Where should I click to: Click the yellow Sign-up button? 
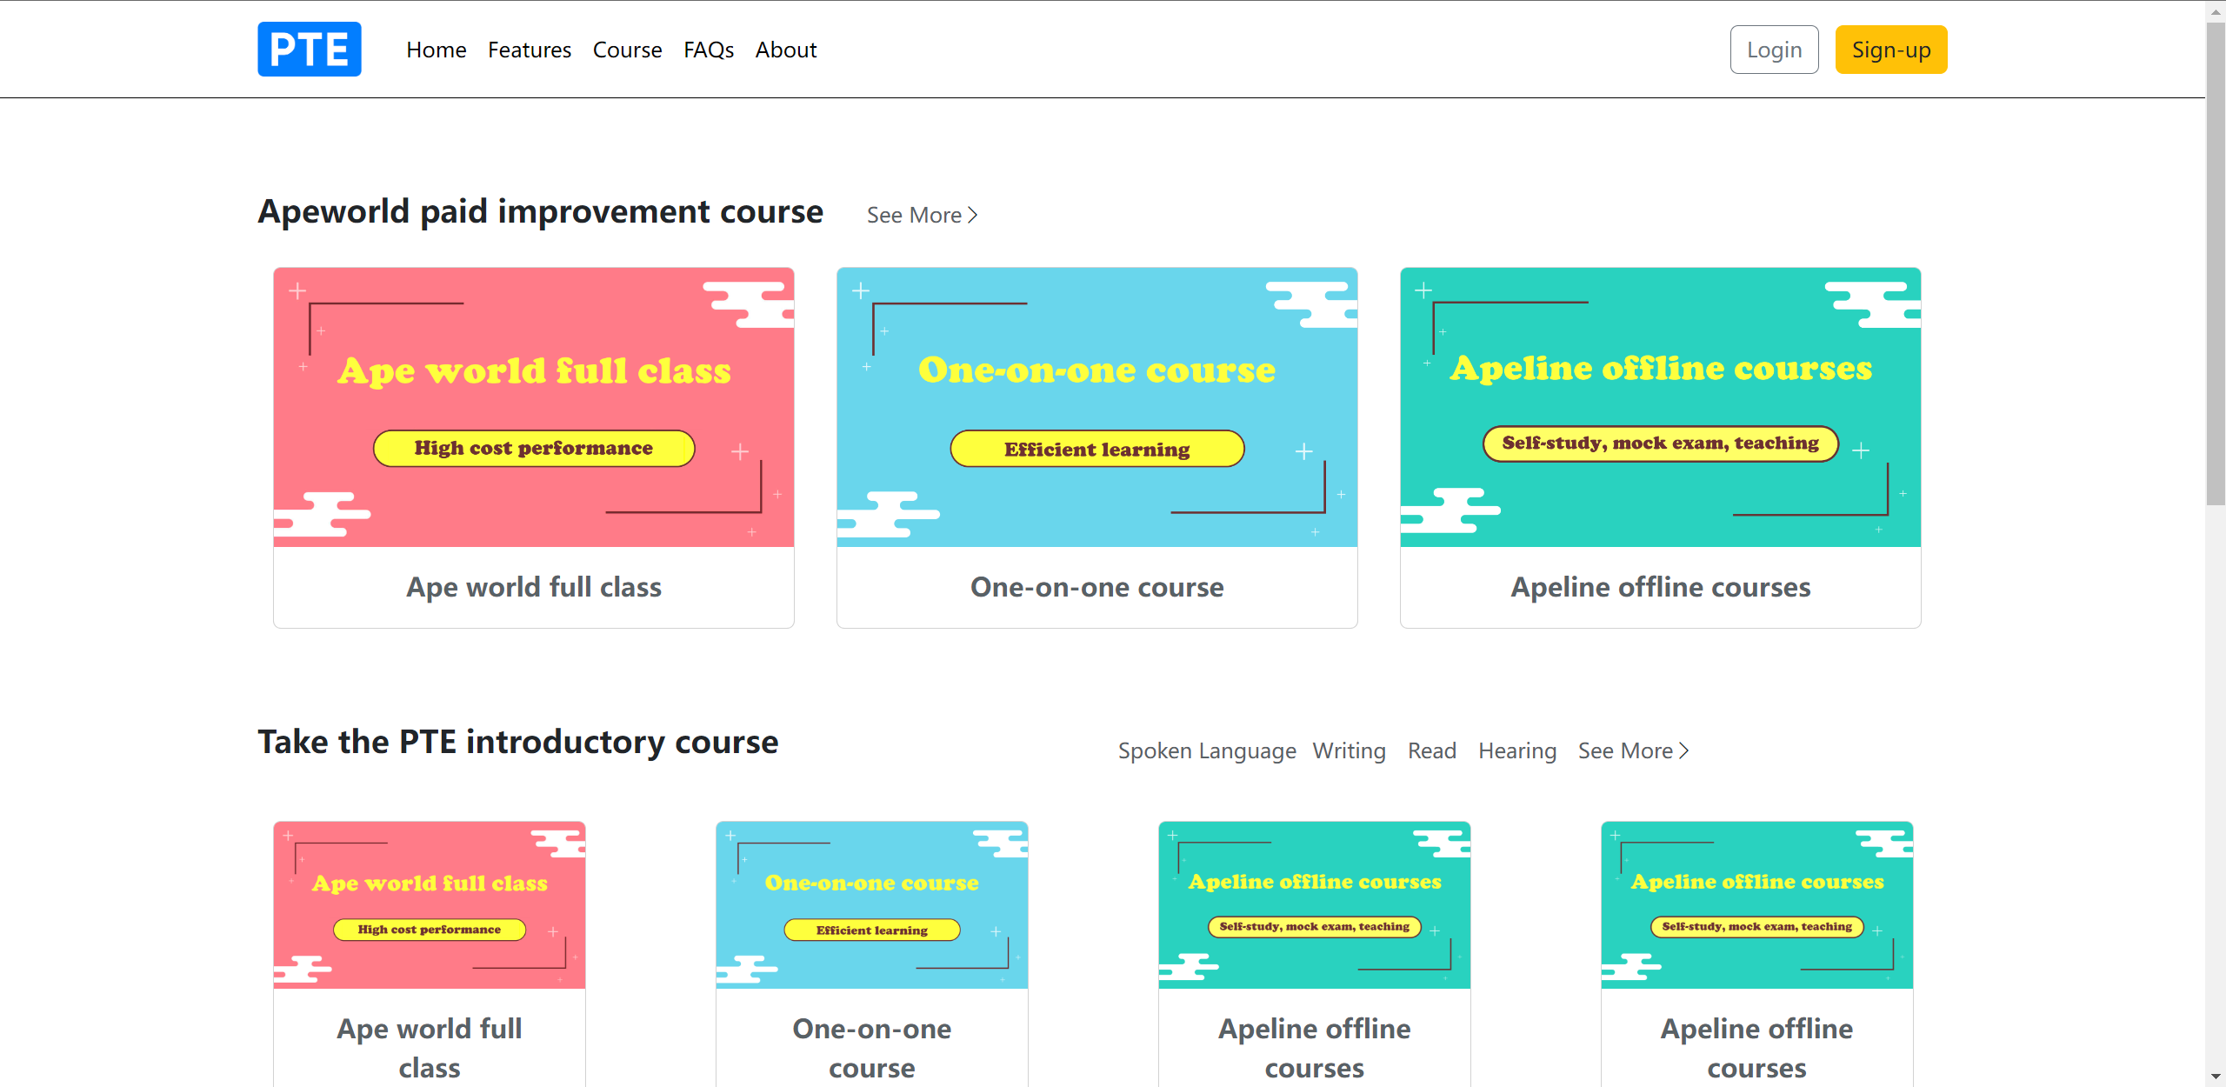point(1891,50)
